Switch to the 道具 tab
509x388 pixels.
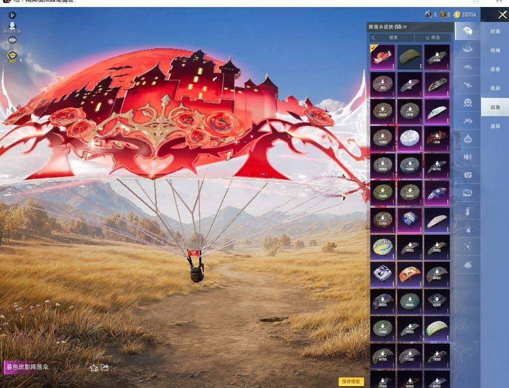click(495, 126)
